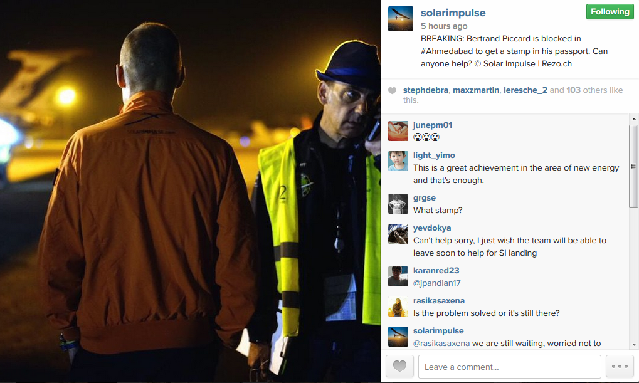Open yevdokya's profile avatar

(398, 234)
